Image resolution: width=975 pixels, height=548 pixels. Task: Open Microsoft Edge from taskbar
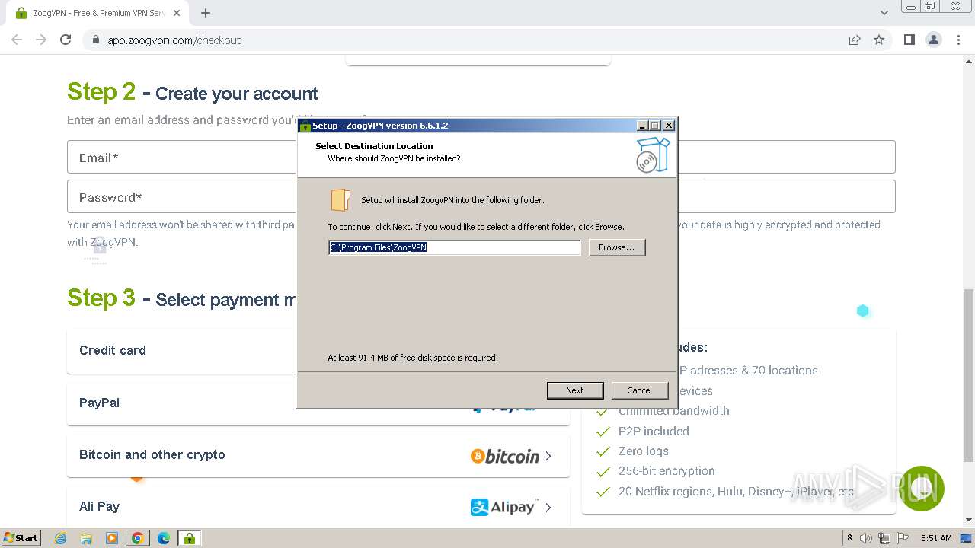click(x=163, y=538)
